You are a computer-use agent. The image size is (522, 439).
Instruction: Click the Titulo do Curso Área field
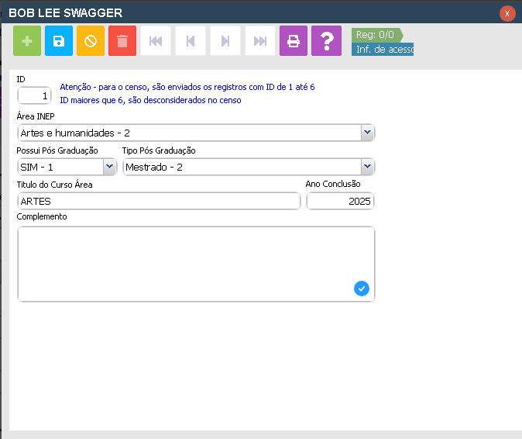pos(158,201)
